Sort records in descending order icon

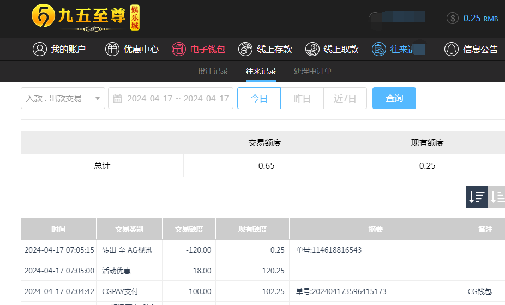[x=476, y=197]
